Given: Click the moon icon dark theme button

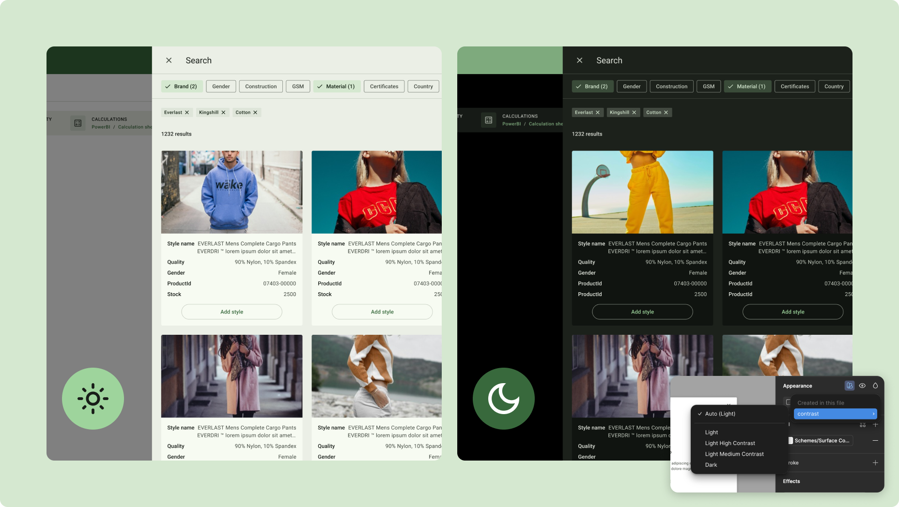Looking at the screenshot, I should pos(504,399).
